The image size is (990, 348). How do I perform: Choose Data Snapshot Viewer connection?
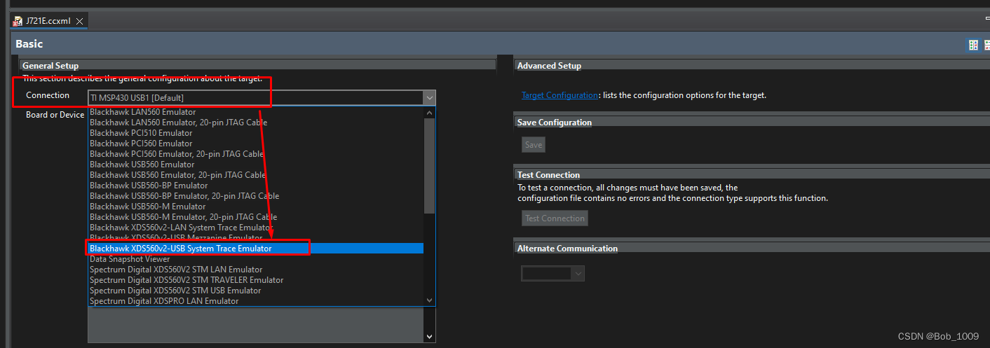(256, 259)
